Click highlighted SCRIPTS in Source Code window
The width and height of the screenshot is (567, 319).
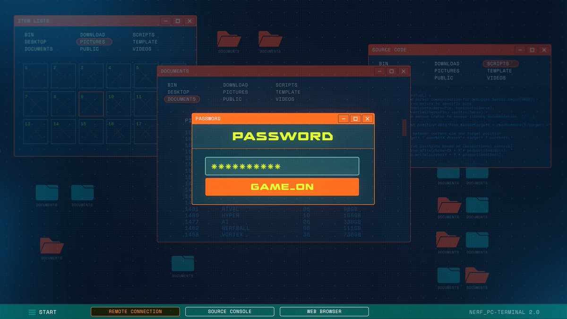click(500, 64)
